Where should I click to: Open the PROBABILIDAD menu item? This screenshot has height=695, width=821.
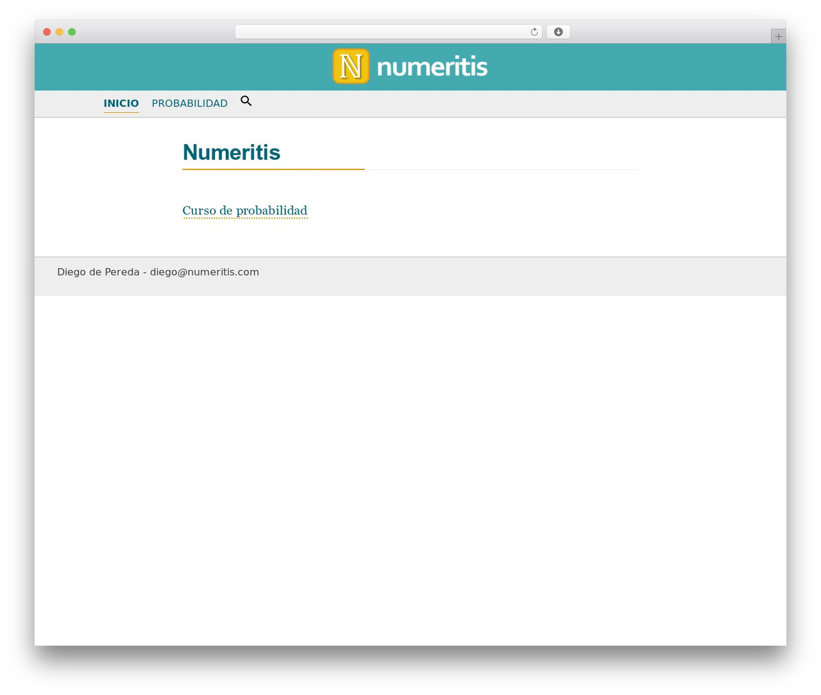(x=190, y=103)
